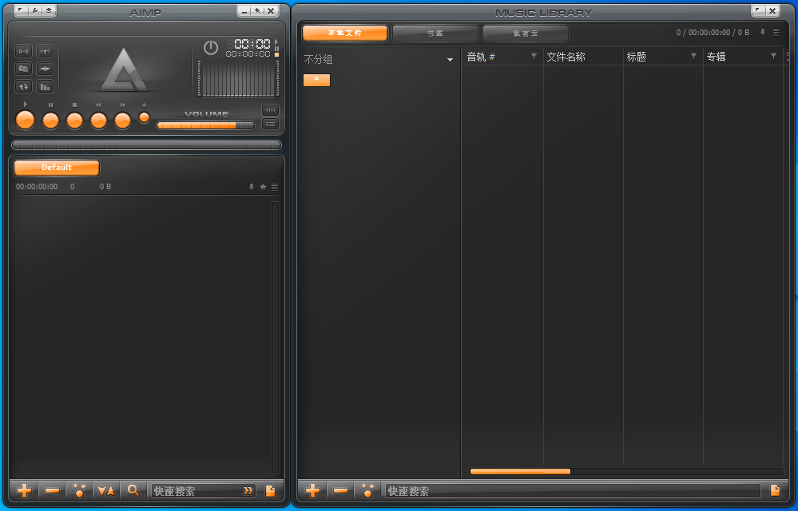This screenshot has width=798, height=511.
Task: Select the Default playlist tab
Action: (57, 168)
